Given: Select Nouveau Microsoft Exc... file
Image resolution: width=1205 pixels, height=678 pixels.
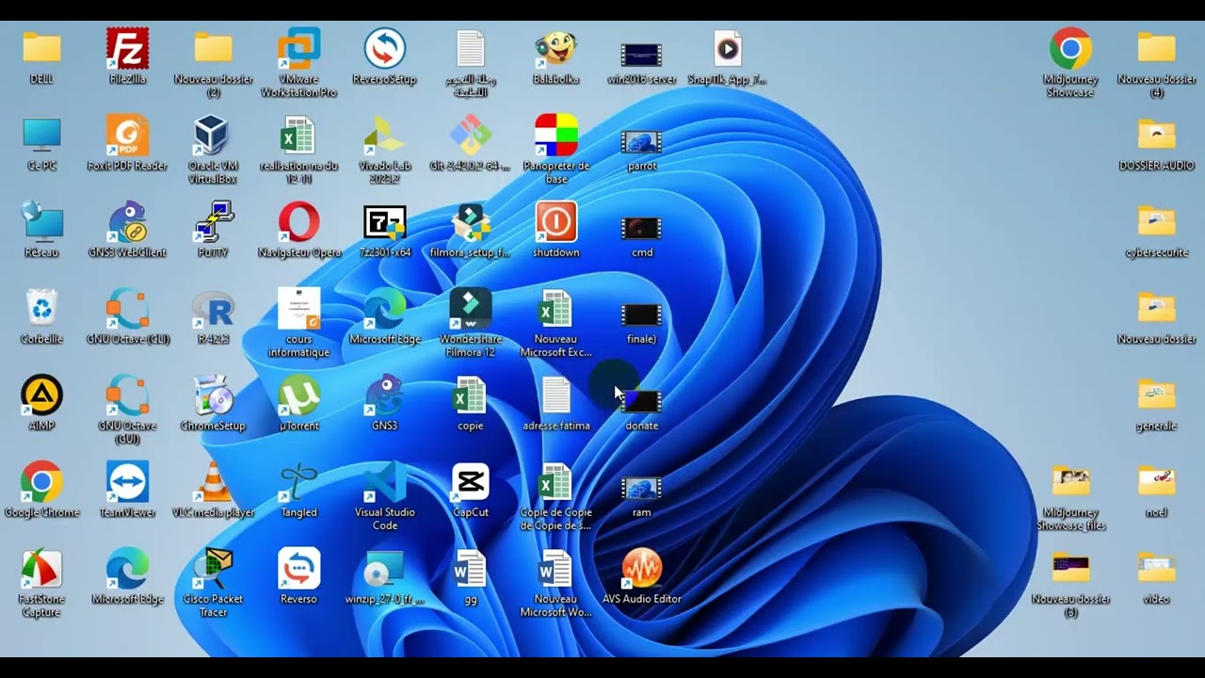Looking at the screenshot, I should 555,309.
